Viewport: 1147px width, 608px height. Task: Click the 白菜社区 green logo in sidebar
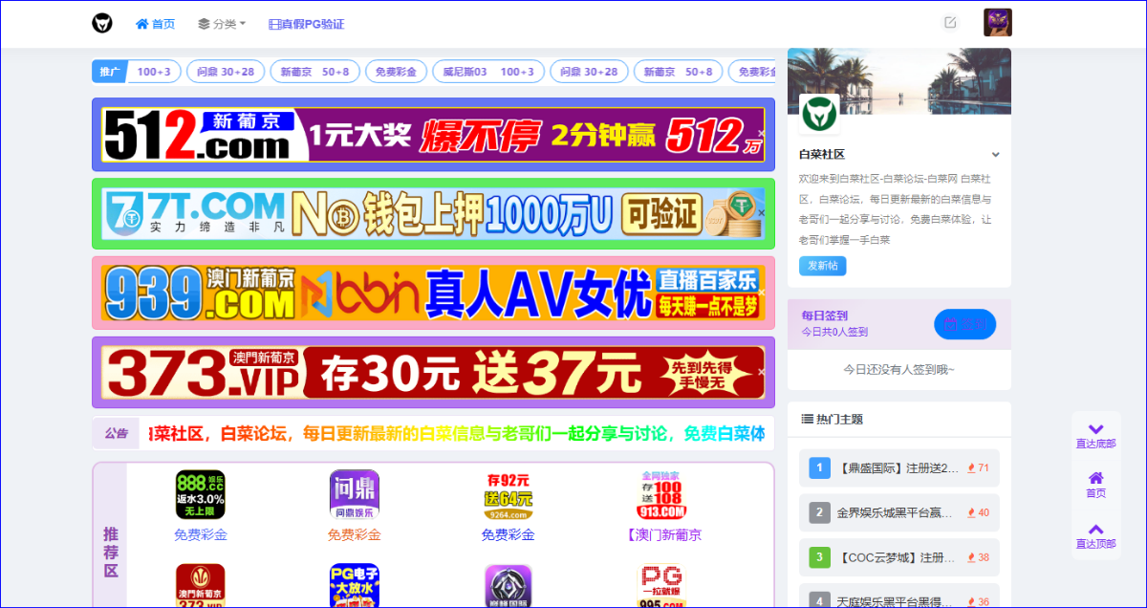819,115
